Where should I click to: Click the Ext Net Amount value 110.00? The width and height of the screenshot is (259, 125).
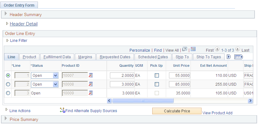[221, 76]
